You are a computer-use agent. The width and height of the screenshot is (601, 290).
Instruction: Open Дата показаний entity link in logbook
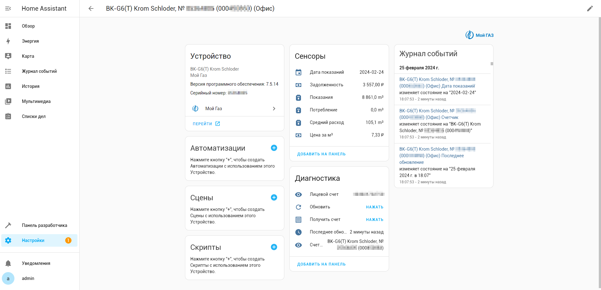click(437, 83)
